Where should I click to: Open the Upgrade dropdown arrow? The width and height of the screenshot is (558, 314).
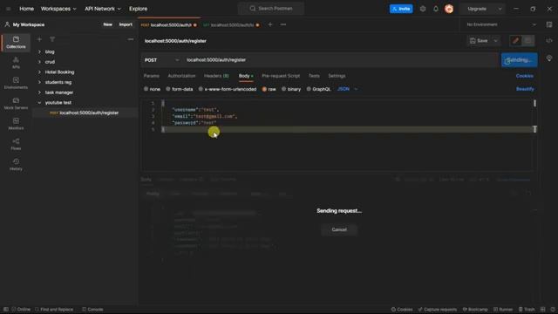click(500, 9)
